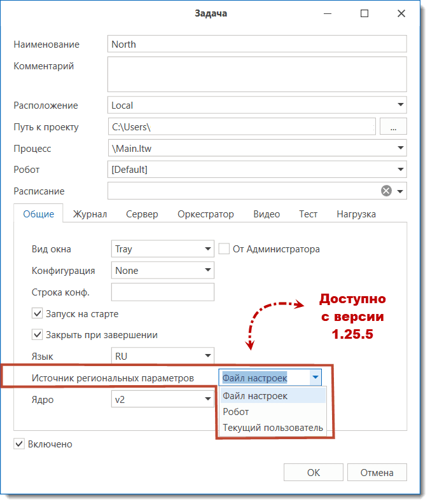The width and height of the screenshot is (430, 504).
Task: Click the Отмена button
Action: tap(377, 472)
